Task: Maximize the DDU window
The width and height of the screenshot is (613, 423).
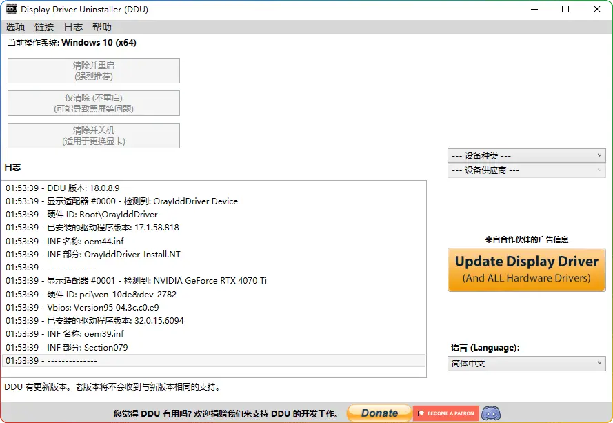Action: click(x=565, y=10)
